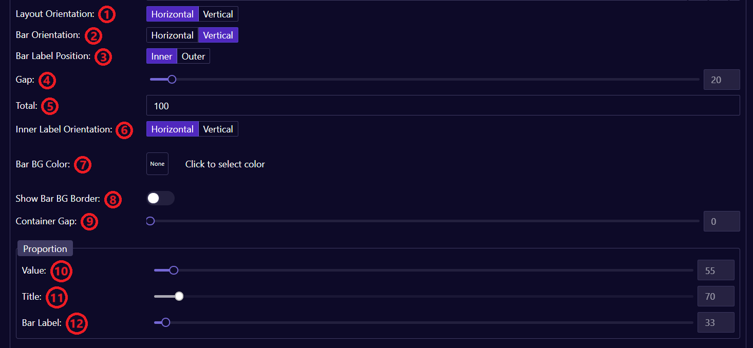The width and height of the screenshot is (753, 348).
Task: Set Inner Label Orientation to Vertical
Action: pyautogui.click(x=218, y=129)
